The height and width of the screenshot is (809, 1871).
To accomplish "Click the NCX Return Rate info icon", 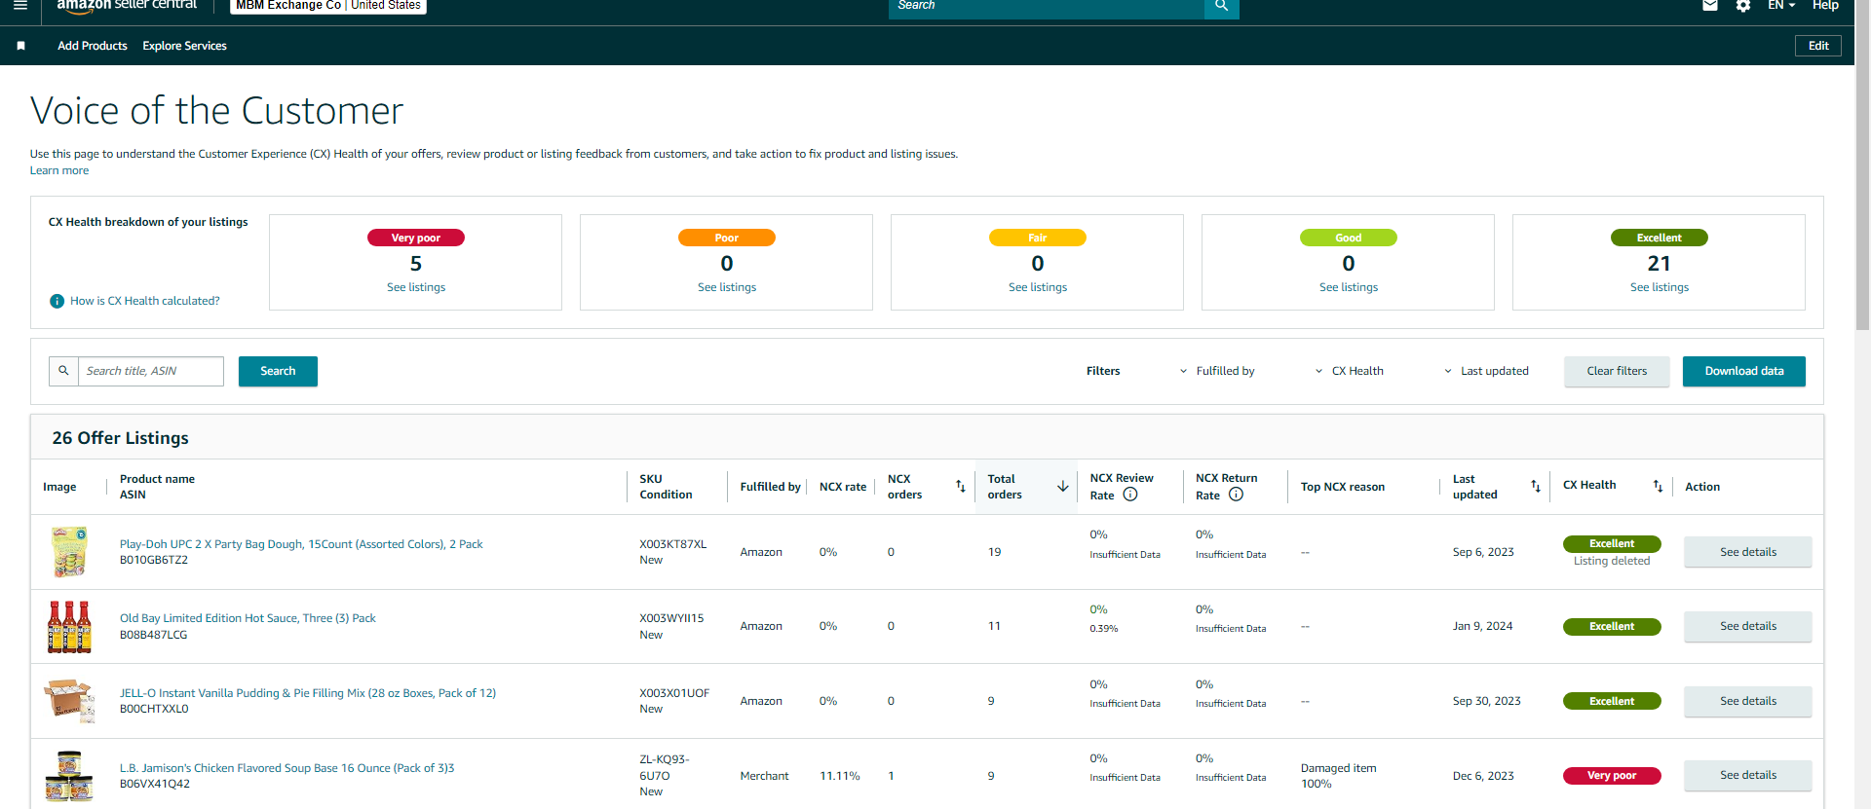I will [x=1236, y=495].
